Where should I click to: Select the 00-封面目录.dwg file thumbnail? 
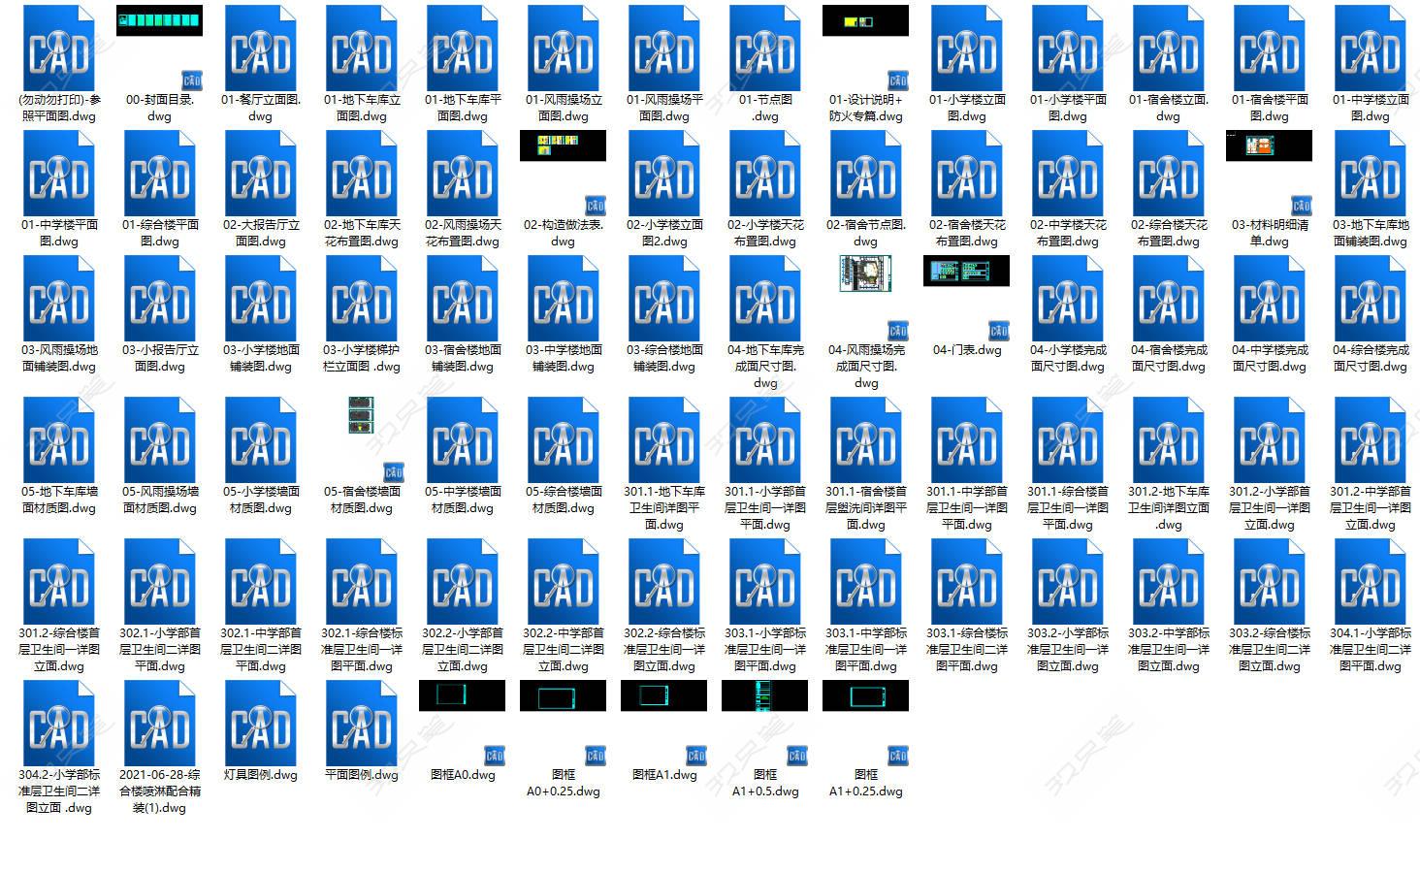[x=159, y=20]
